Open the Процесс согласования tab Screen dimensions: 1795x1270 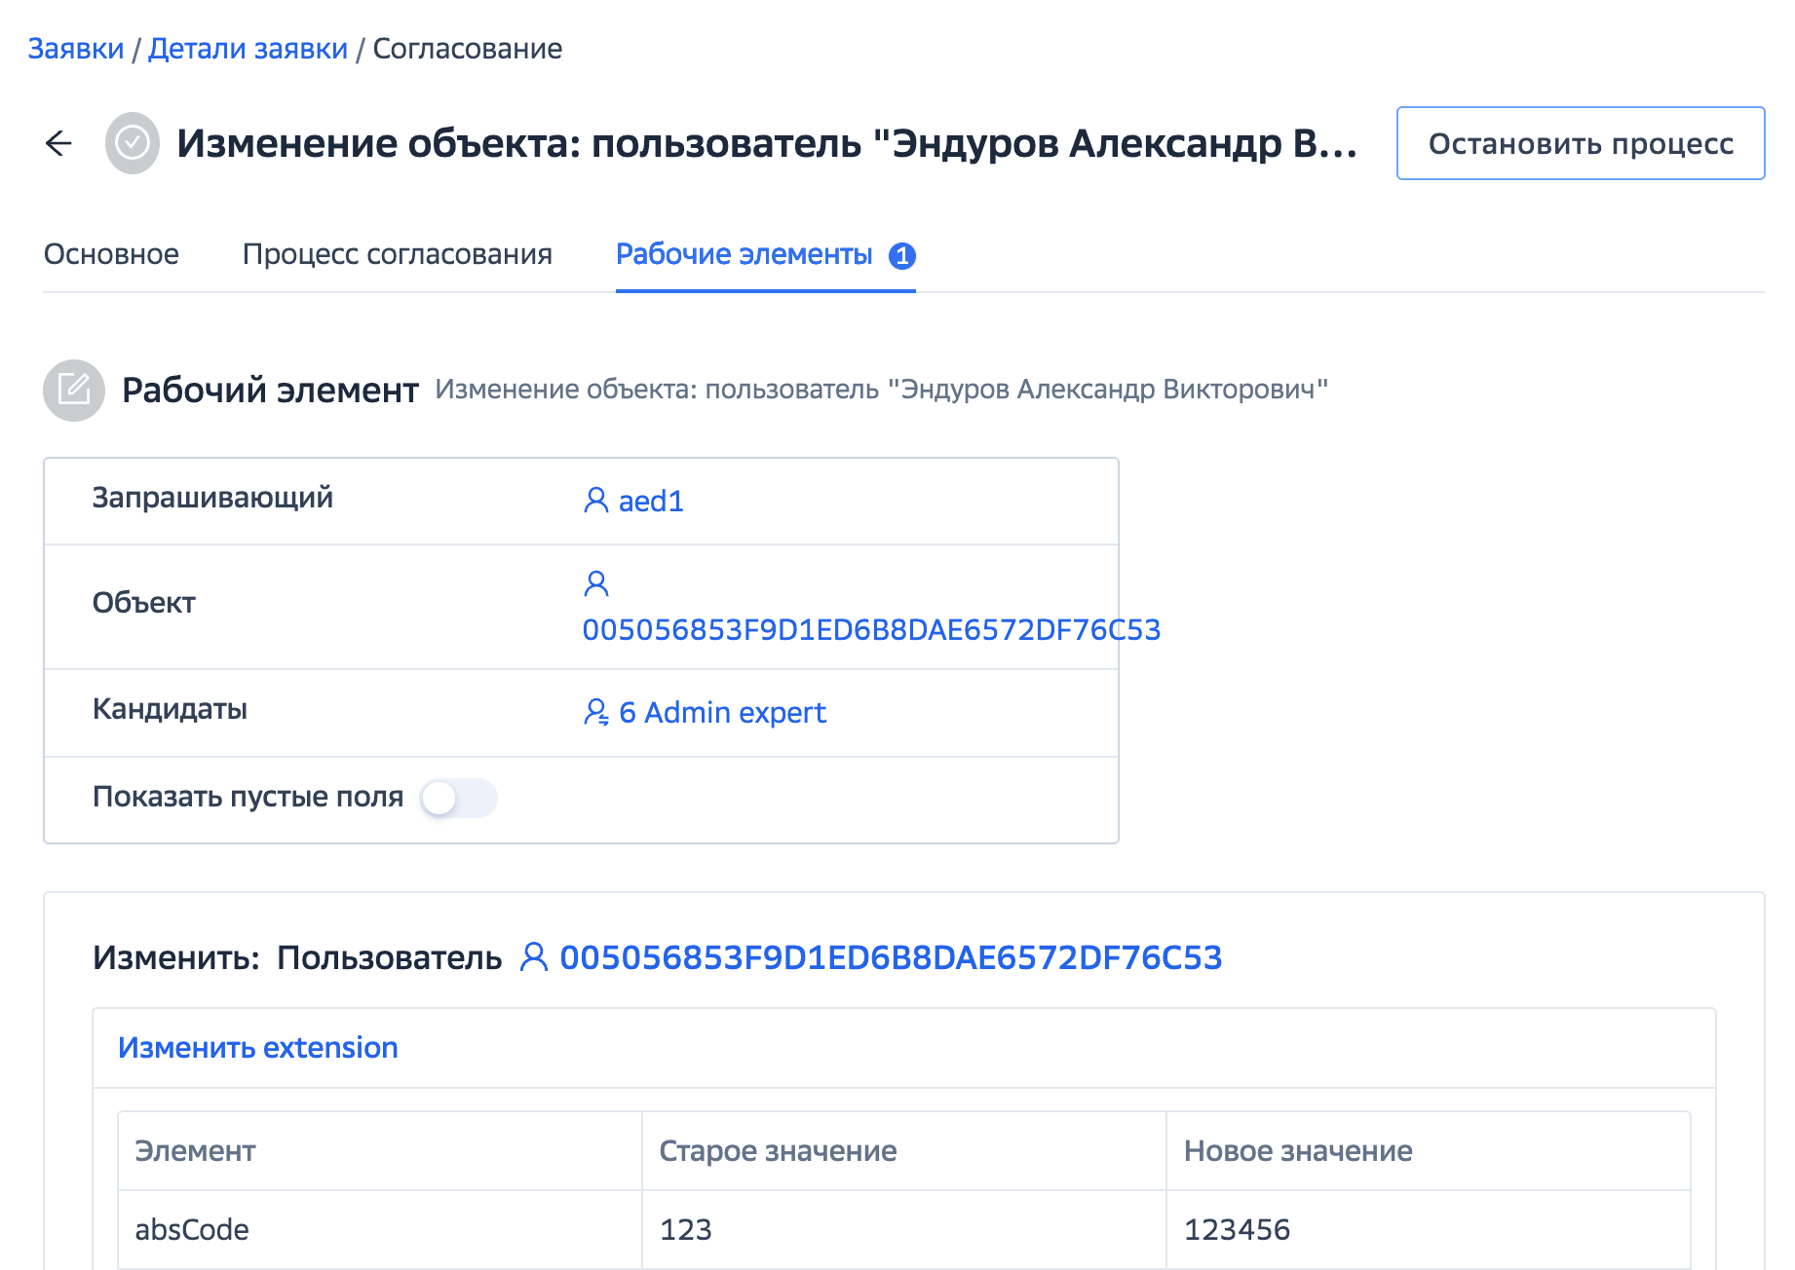click(397, 254)
